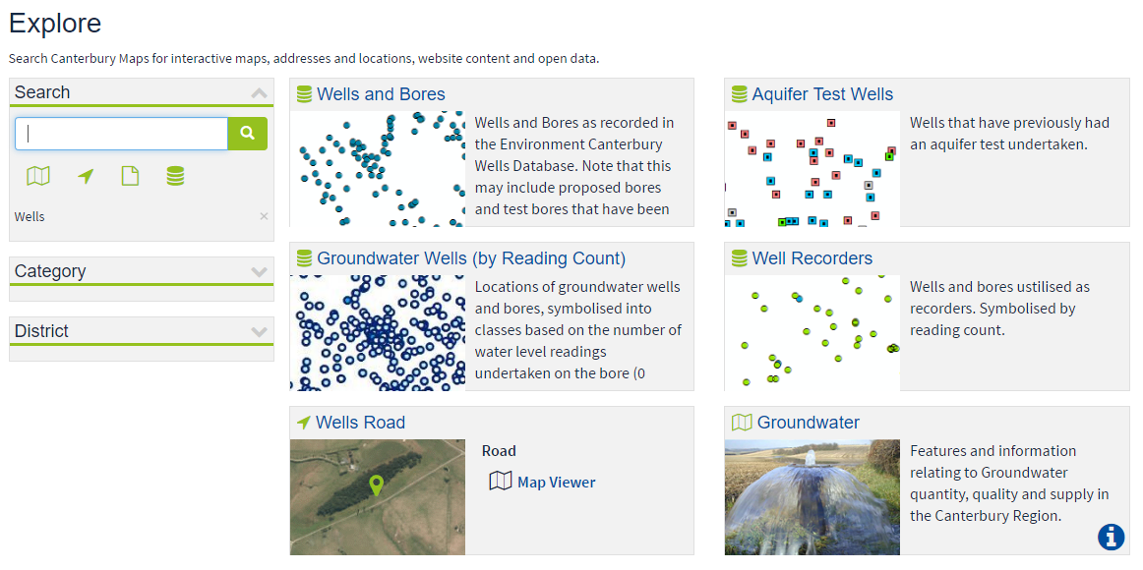Filter results by the document page icon
Image resolution: width=1143 pixels, height=570 pixels.
(x=130, y=176)
